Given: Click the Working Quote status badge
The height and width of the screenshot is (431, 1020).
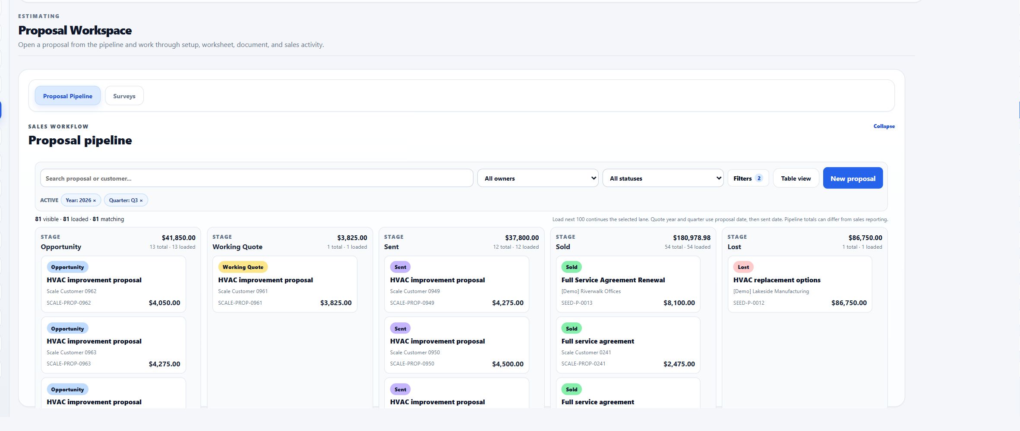Looking at the screenshot, I should click(243, 267).
